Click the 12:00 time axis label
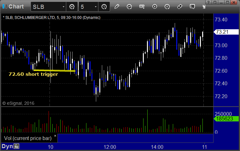The height and width of the screenshot is (151, 240). click(110, 147)
